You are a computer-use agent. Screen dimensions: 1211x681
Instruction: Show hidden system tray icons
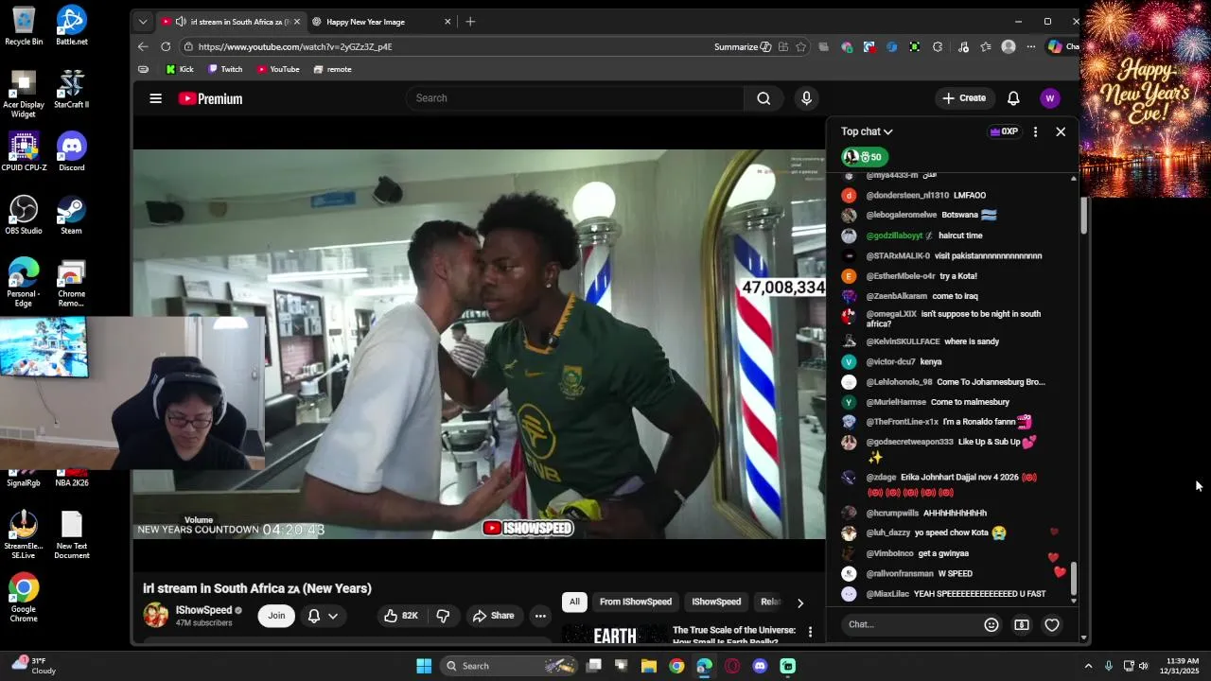(x=1088, y=666)
